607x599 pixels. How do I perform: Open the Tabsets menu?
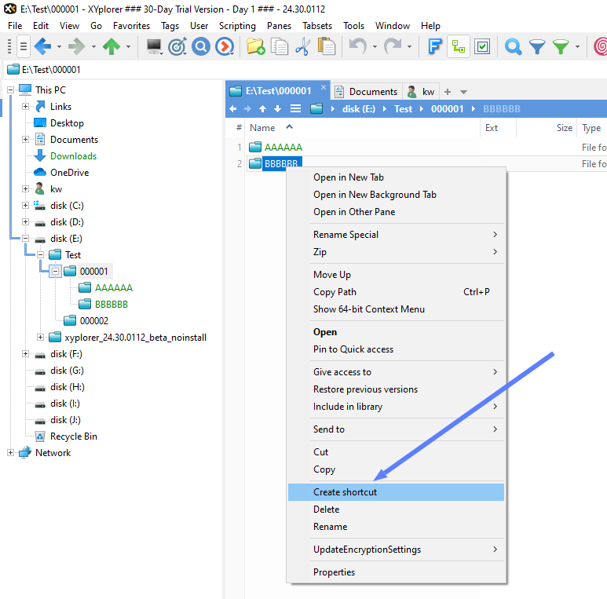coord(317,26)
